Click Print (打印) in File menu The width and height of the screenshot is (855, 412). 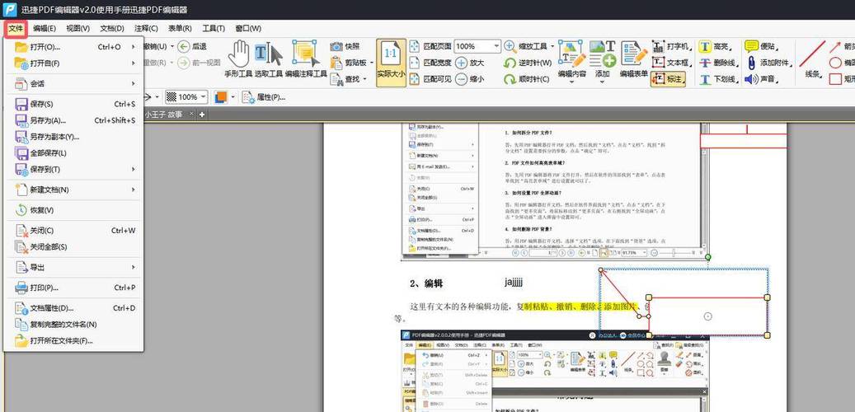74,288
